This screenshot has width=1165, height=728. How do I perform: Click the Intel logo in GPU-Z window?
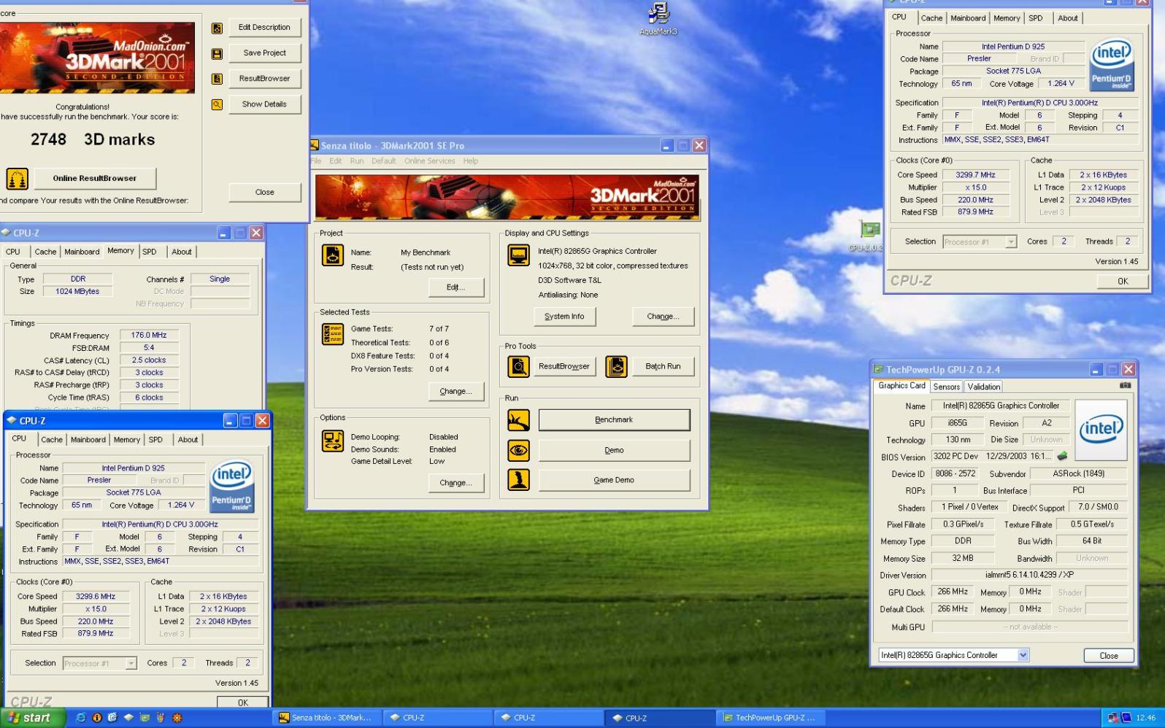coord(1101,429)
